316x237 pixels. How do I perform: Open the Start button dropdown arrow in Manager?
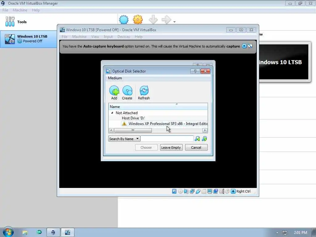tap(174, 22)
